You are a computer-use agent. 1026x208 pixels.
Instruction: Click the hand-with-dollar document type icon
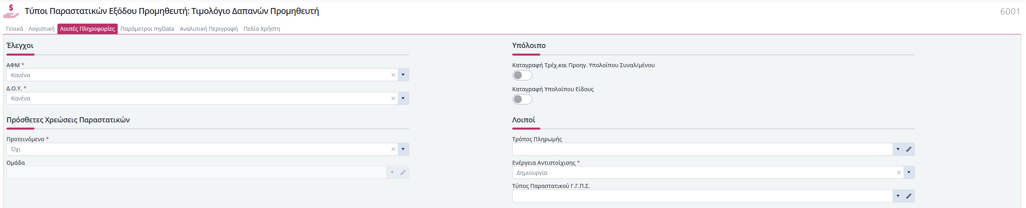click(x=11, y=11)
